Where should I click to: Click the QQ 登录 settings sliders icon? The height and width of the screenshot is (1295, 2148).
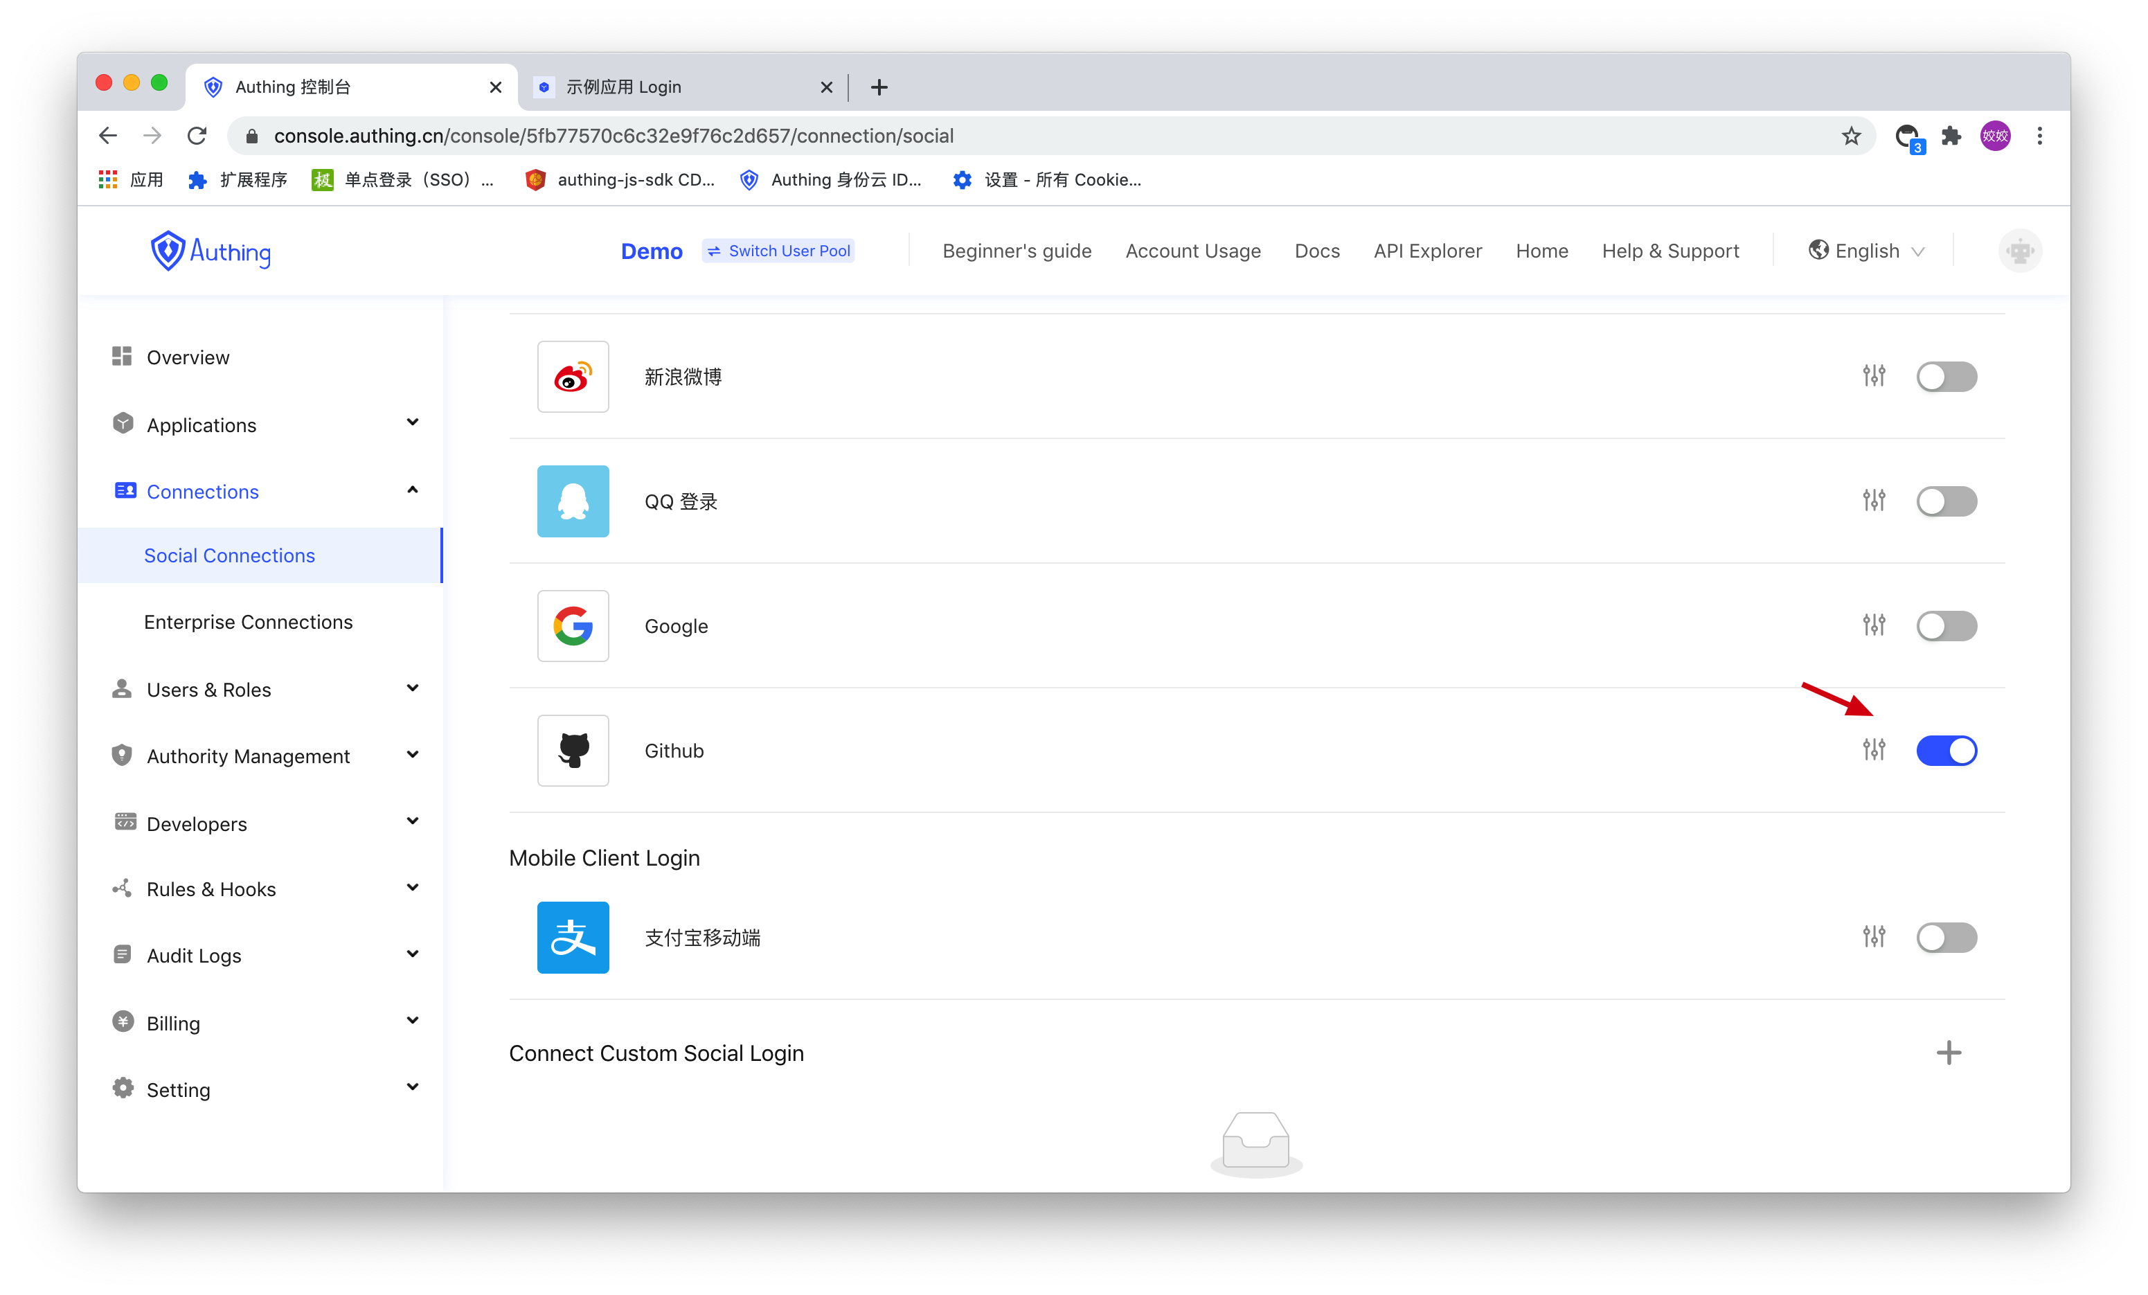coord(1873,501)
